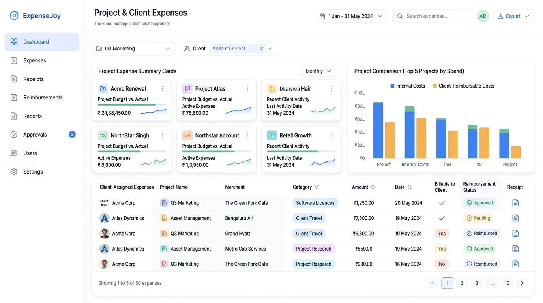Screen dimensions: 543x303
Task: Click Acme Renewal budget progress bar
Action: pos(132,105)
